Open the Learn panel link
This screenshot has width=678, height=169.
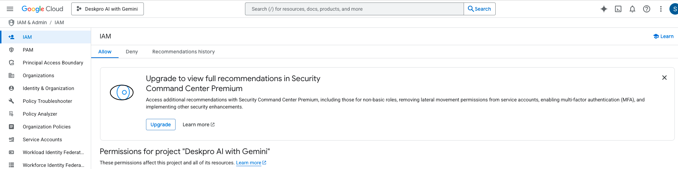click(663, 36)
